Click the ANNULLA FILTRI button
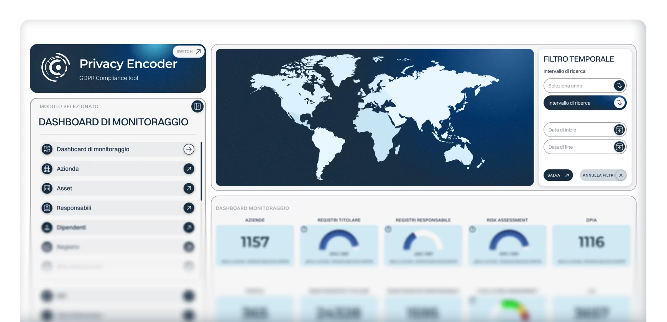Screen dimensions: 667x322 [603, 175]
